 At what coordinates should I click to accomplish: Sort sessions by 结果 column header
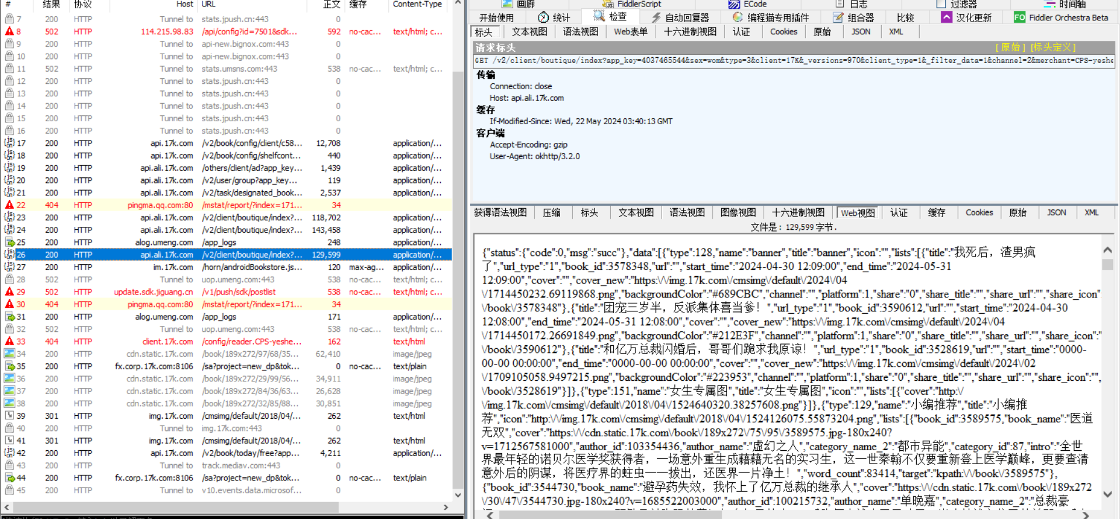51,4
